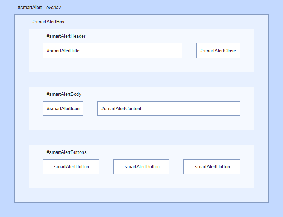
Task: Click the gap between title and close boxes
Action: coord(189,51)
